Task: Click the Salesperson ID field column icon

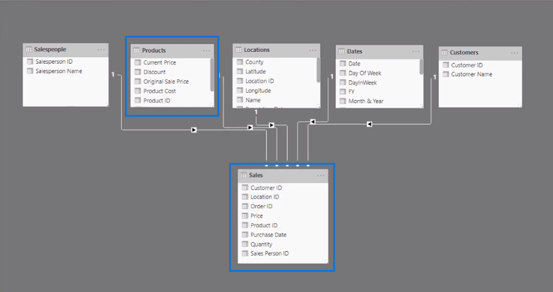Action: tap(30, 62)
